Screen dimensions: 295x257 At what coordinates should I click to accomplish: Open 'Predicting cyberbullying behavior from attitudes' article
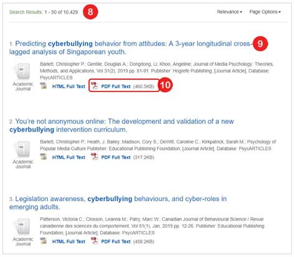click(x=131, y=48)
